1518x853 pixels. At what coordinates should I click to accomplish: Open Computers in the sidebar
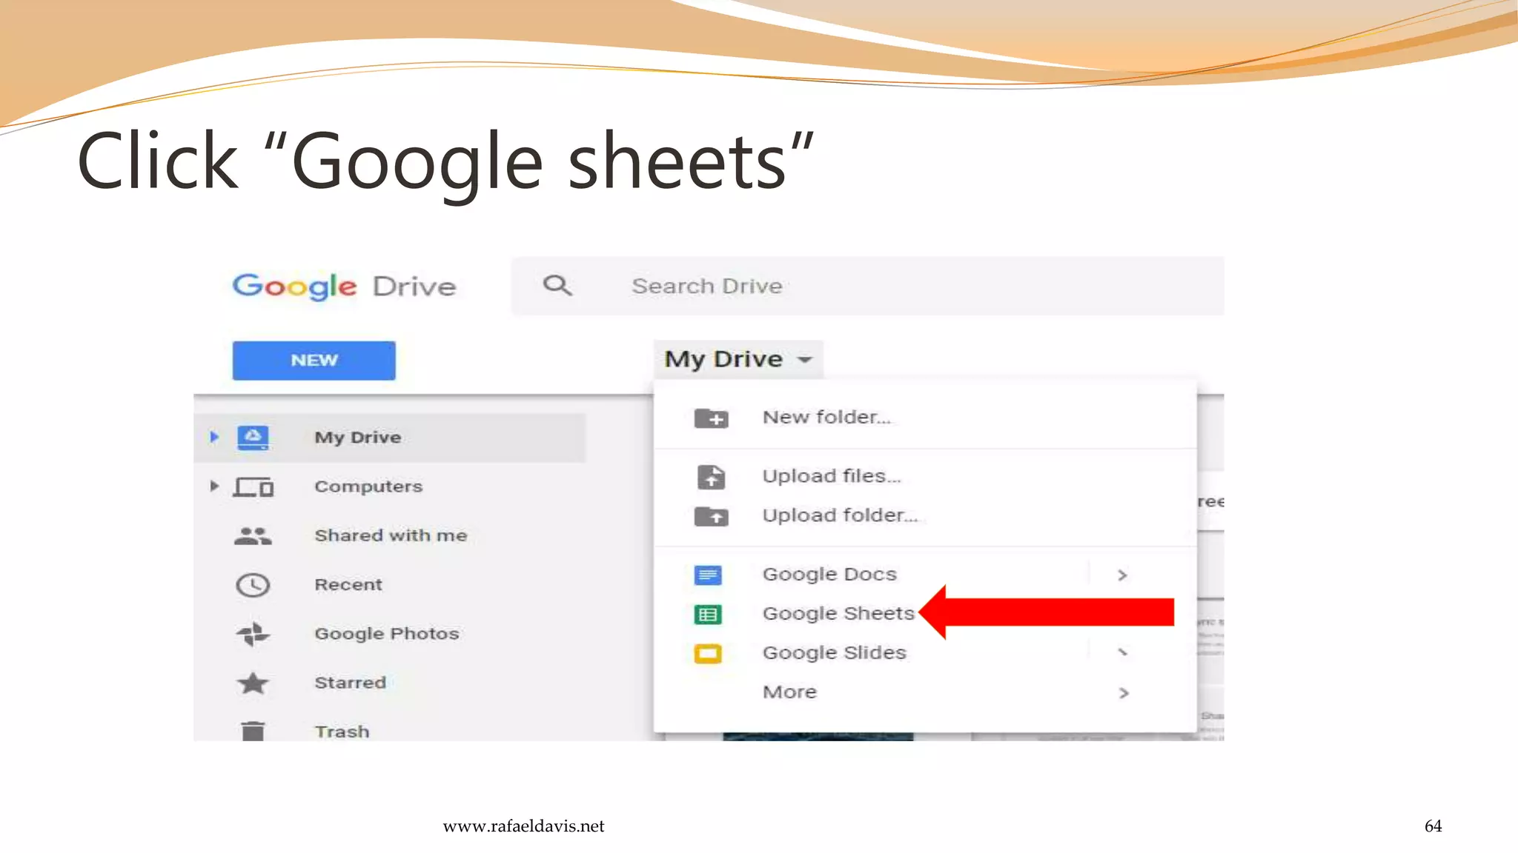[368, 486]
